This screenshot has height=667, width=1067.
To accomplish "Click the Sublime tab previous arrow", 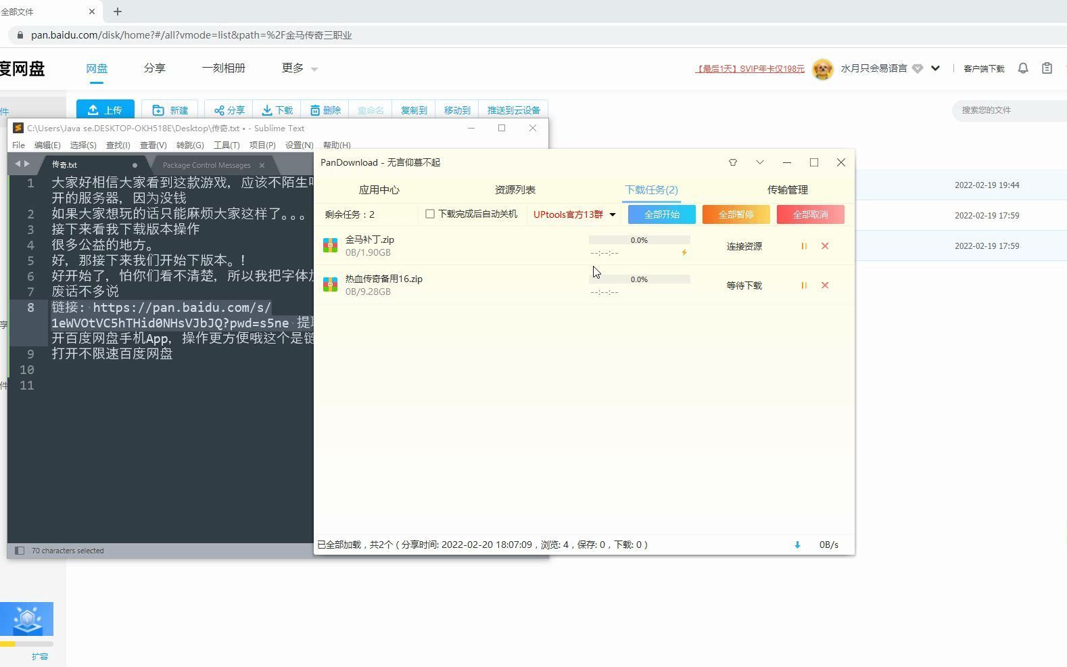I will (18, 164).
